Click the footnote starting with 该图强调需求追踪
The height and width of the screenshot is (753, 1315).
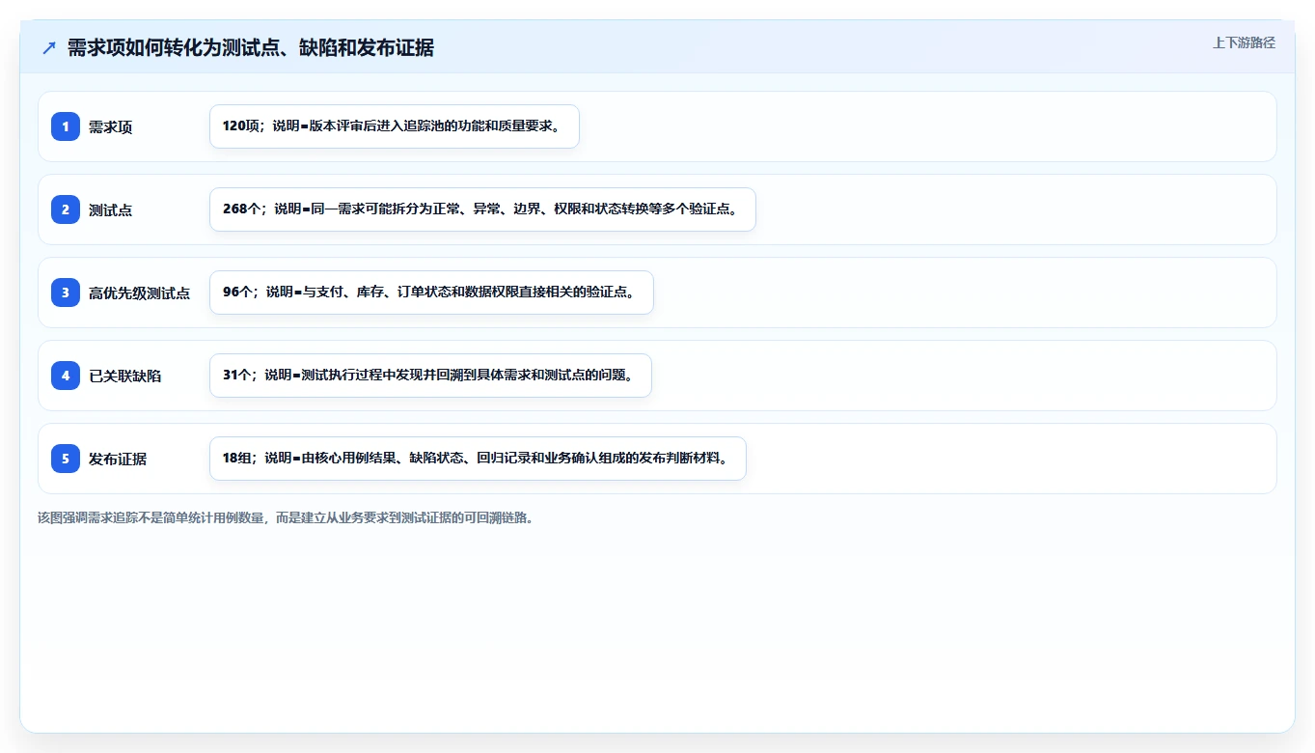coord(286,517)
